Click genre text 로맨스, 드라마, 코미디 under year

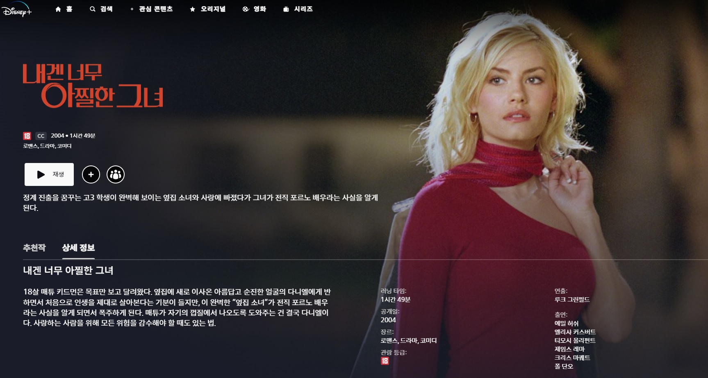47,146
